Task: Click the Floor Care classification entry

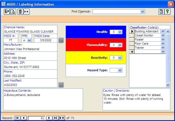Action: tap(148, 44)
